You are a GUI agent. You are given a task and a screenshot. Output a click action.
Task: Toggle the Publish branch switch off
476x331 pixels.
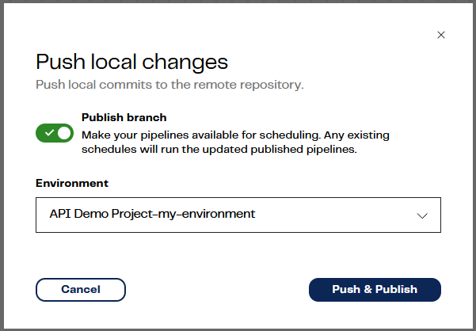(x=55, y=133)
